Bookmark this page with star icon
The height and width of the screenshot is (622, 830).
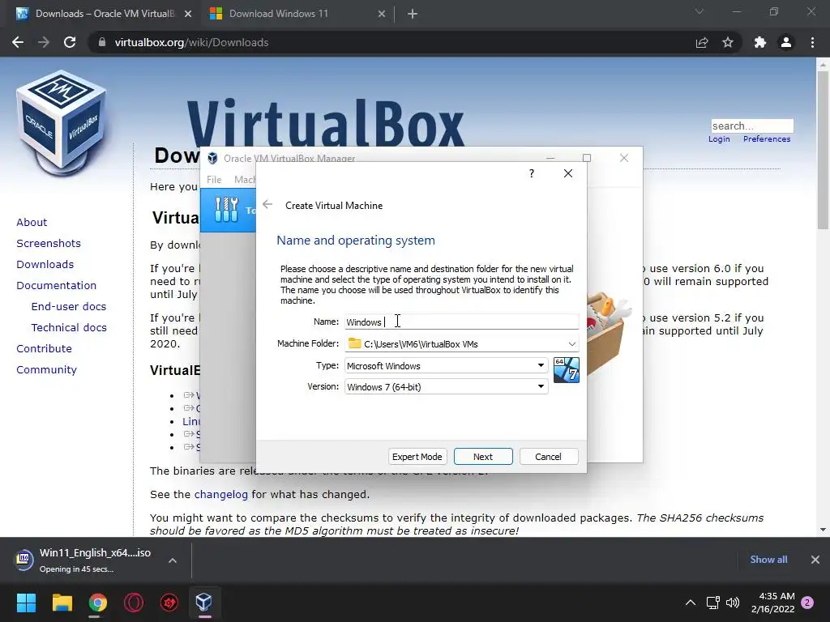point(728,42)
